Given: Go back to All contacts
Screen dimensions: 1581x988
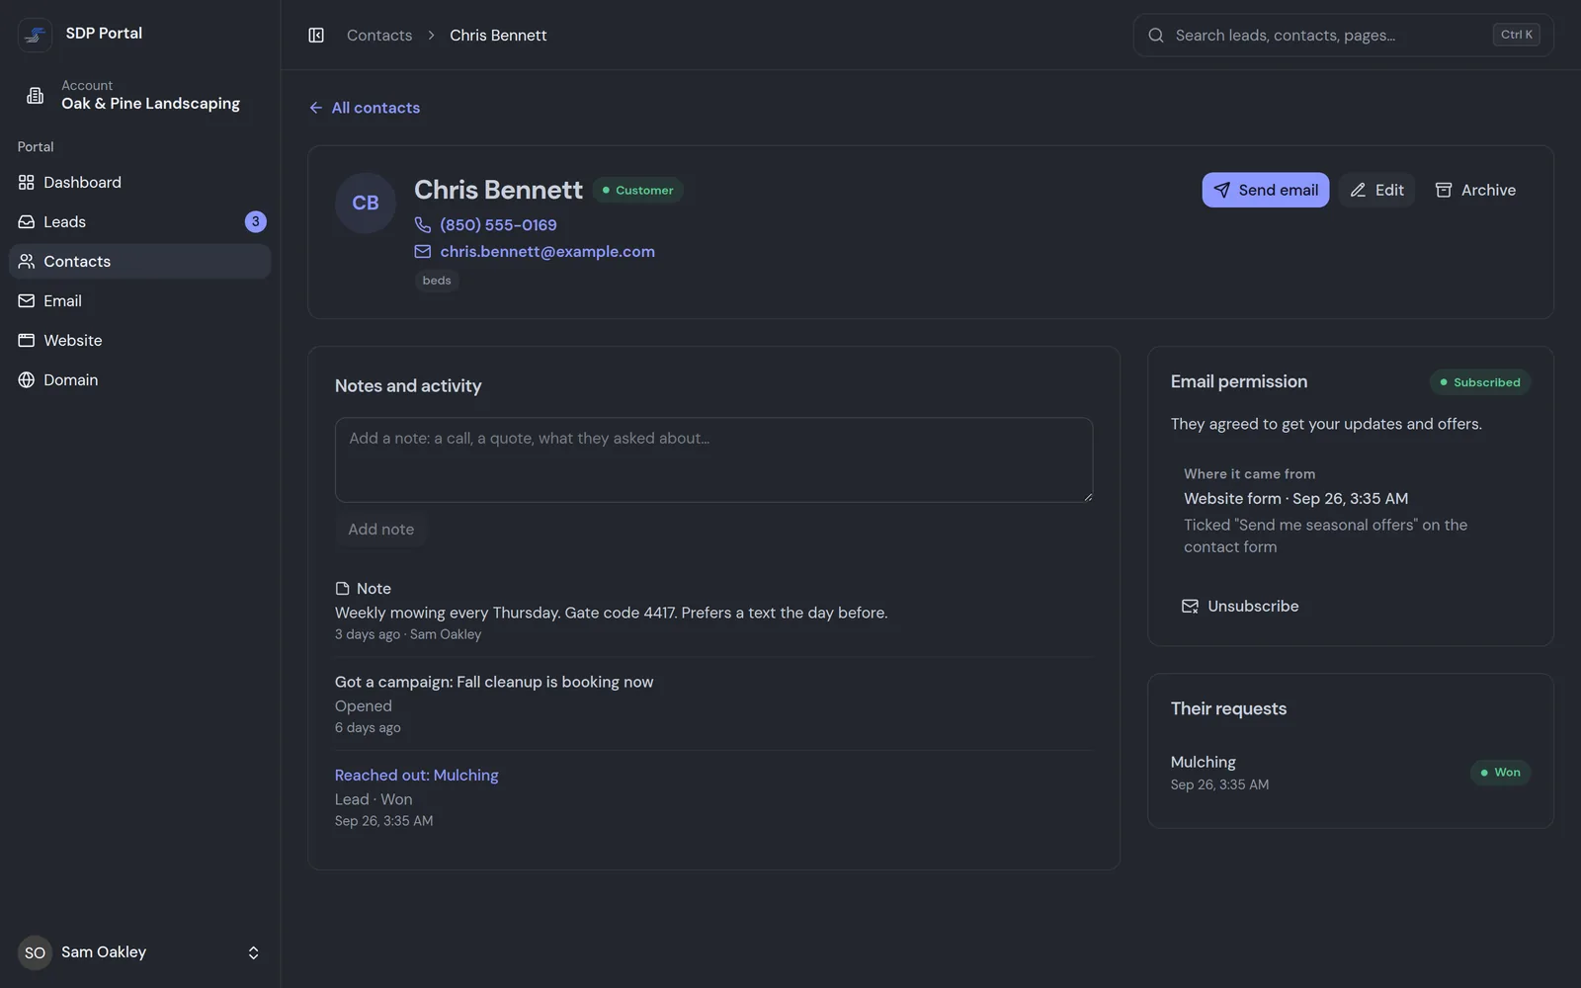Looking at the screenshot, I should click(x=365, y=108).
